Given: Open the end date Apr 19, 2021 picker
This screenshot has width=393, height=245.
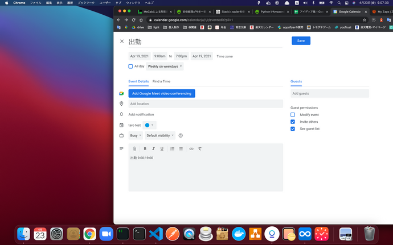Looking at the screenshot, I should coord(202,56).
